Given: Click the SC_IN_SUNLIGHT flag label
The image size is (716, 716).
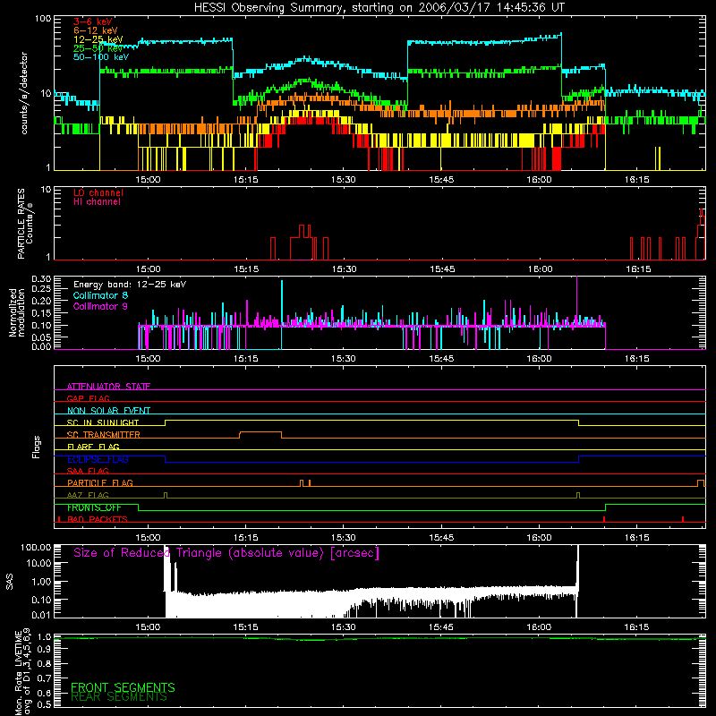Looking at the screenshot, I should (x=103, y=422).
